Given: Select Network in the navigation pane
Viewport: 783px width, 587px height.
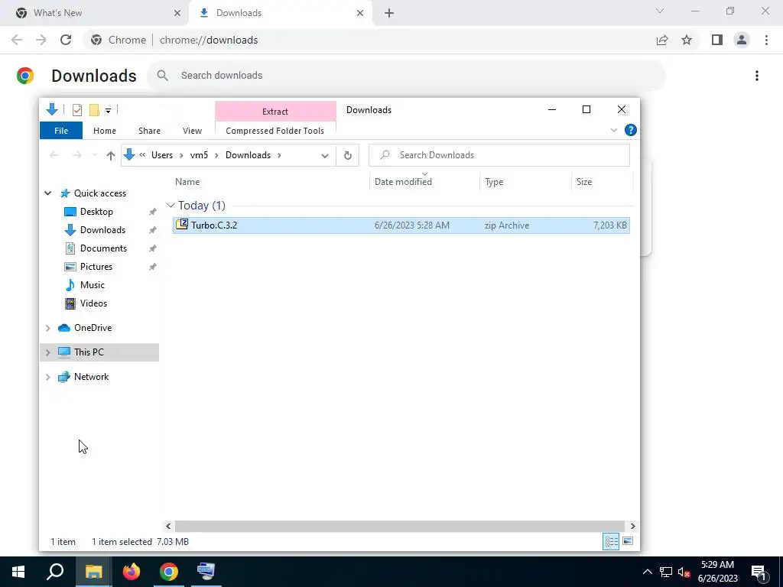Looking at the screenshot, I should pos(92,377).
